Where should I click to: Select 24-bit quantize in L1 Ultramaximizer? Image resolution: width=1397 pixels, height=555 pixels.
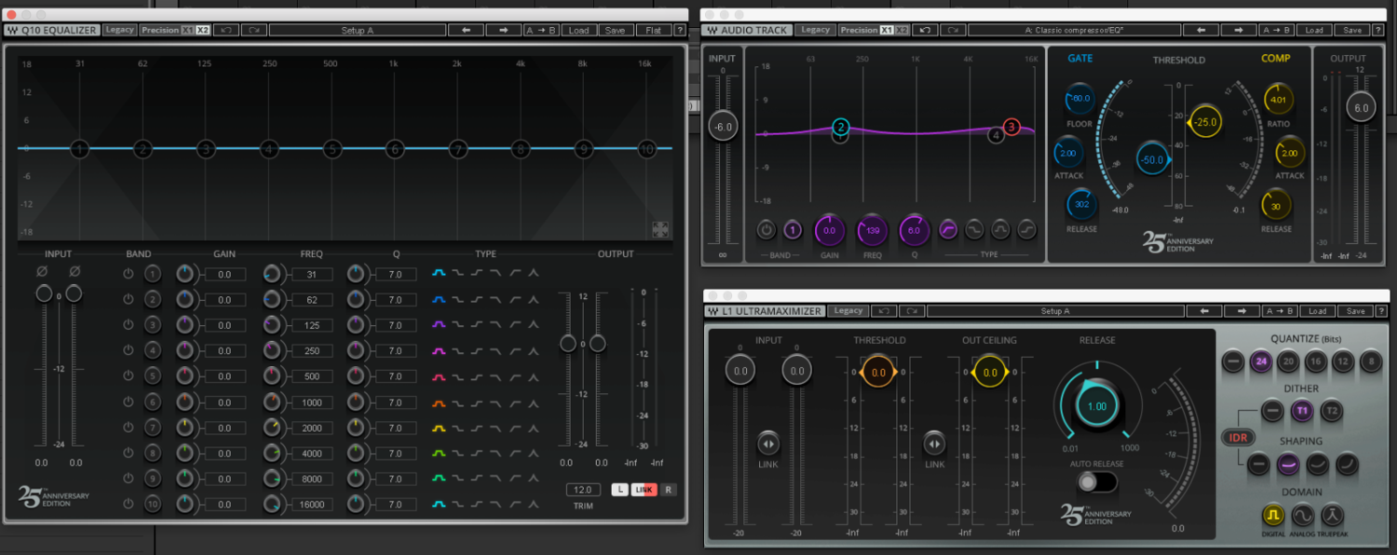[x=1262, y=363]
